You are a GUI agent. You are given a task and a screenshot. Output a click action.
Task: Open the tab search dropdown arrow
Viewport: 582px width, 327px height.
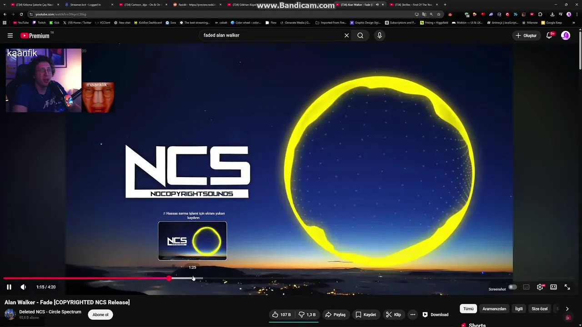(x=5, y=5)
